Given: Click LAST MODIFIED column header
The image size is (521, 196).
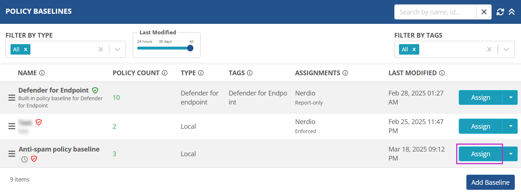Looking at the screenshot, I should click(413, 73).
